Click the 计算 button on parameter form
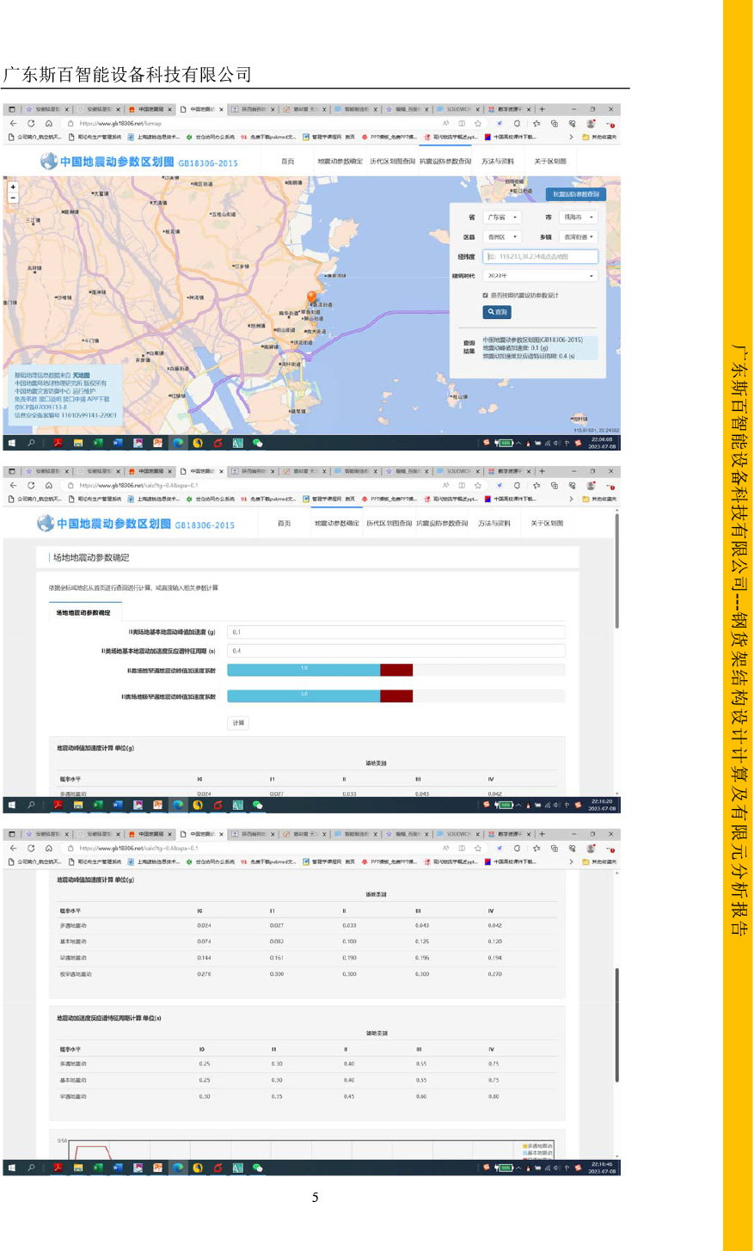The height and width of the screenshot is (1251, 754). [238, 723]
